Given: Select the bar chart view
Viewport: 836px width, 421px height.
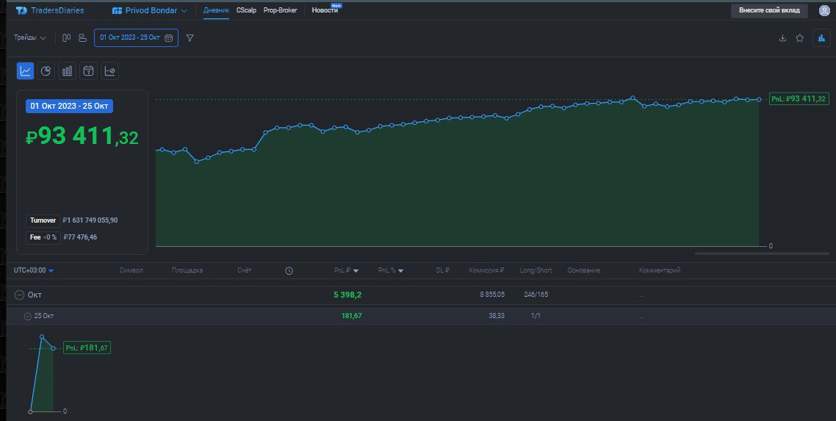Looking at the screenshot, I should [x=67, y=71].
